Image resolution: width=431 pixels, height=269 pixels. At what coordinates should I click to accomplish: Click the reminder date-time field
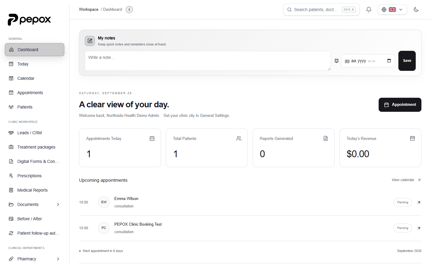click(368, 61)
